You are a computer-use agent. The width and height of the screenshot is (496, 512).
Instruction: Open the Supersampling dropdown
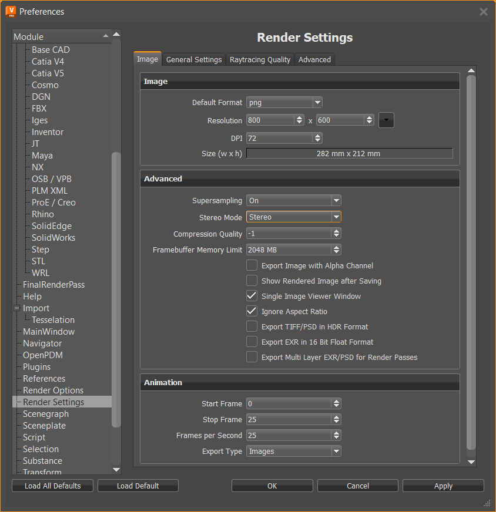336,200
